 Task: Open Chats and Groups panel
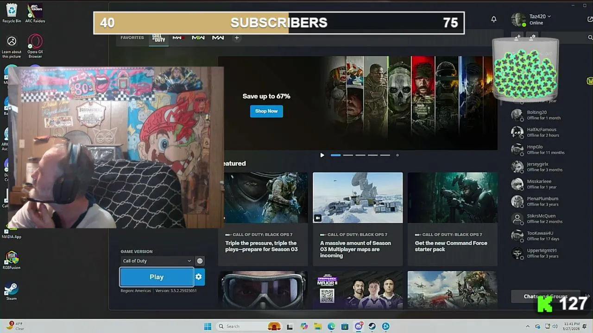click(545, 296)
